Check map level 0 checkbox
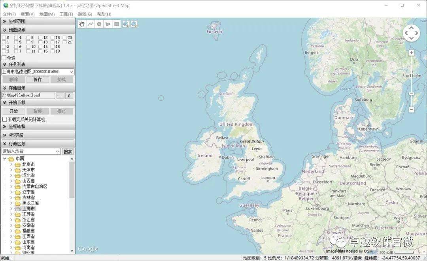 pos(4,38)
